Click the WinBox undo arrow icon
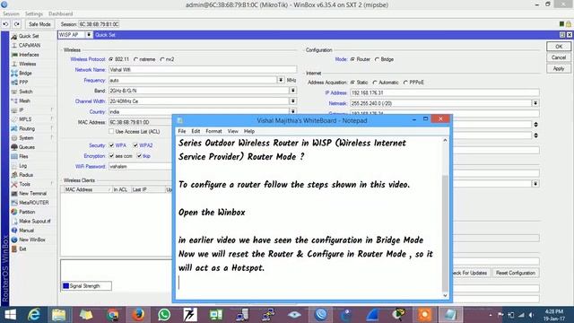 coord(5,24)
